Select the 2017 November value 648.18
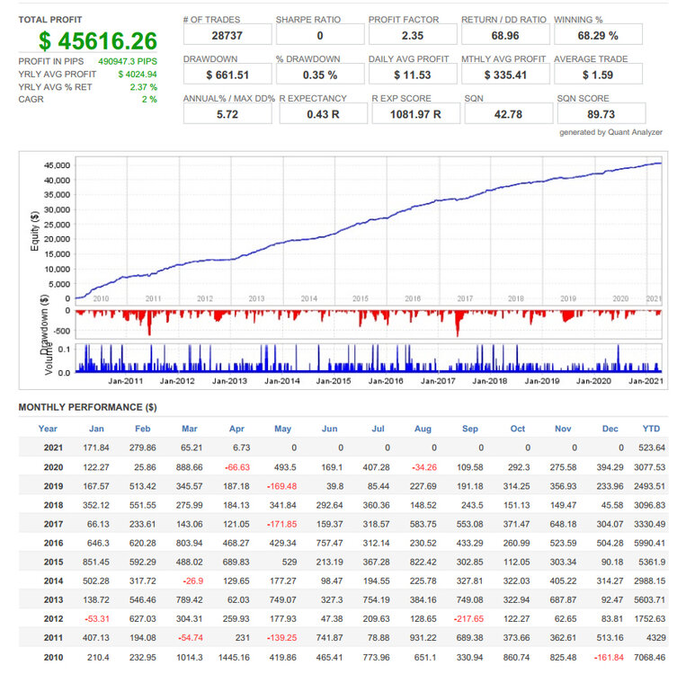The image size is (677, 674). click(x=563, y=524)
